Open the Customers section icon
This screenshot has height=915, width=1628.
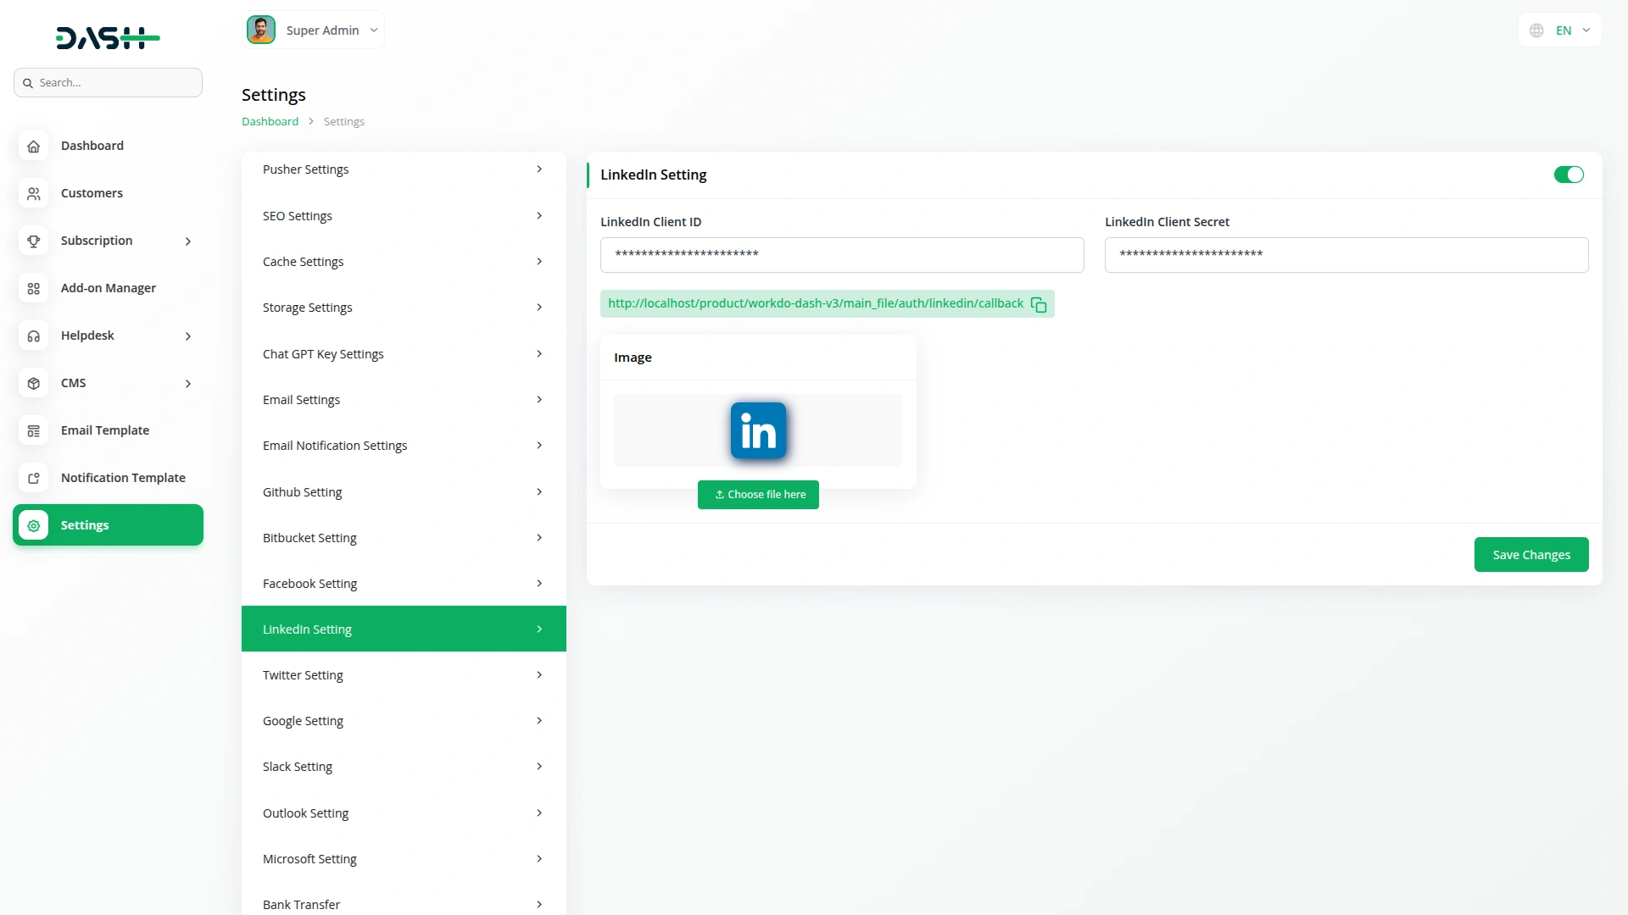pyautogui.click(x=33, y=193)
